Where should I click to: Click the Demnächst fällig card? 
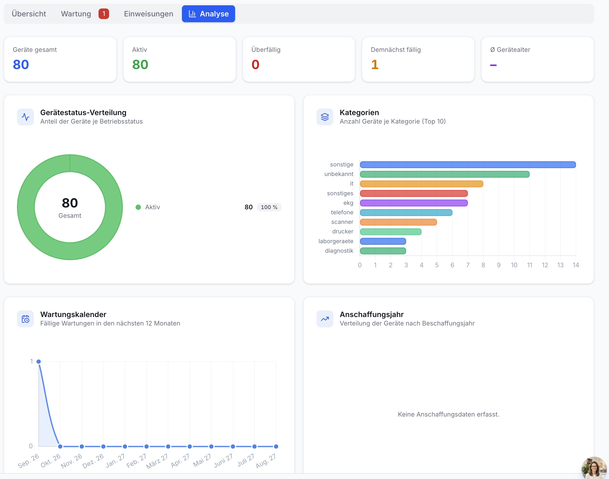tap(418, 60)
